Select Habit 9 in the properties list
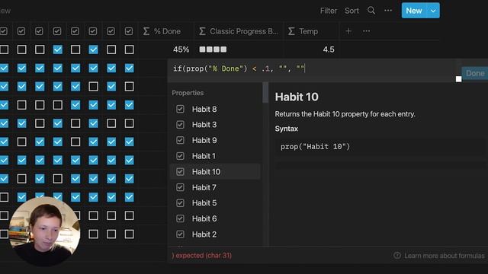 point(215,140)
